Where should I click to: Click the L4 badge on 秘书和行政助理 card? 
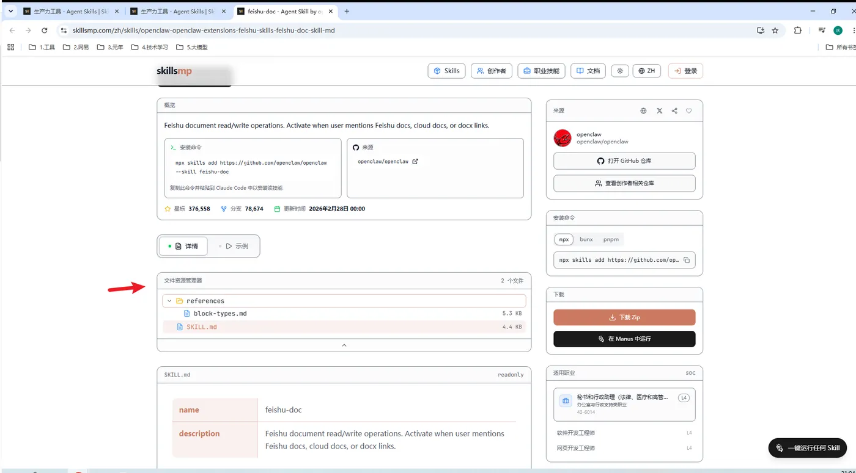click(684, 398)
